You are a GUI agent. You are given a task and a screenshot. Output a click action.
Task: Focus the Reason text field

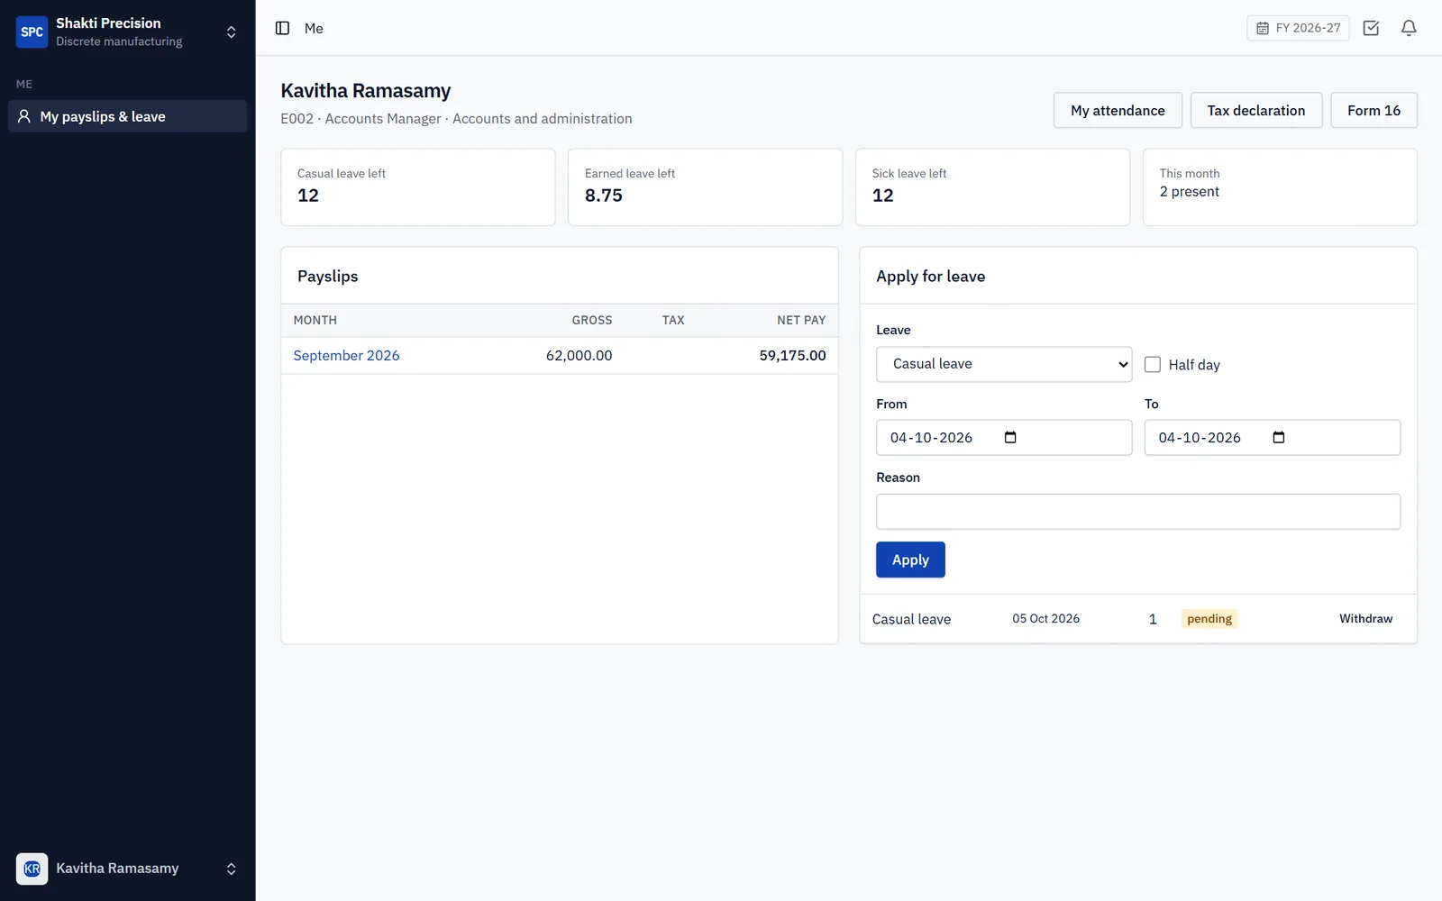coord(1137,511)
